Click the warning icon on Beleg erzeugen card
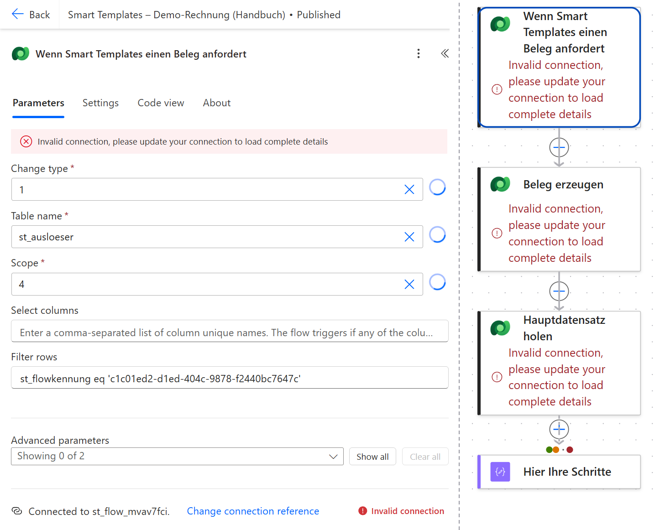The width and height of the screenshot is (655, 530). (x=497, y=233)
